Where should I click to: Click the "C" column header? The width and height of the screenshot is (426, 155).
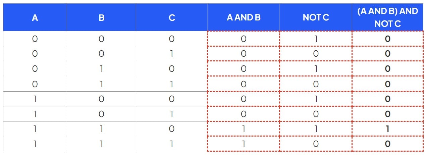tap(172, 18)
